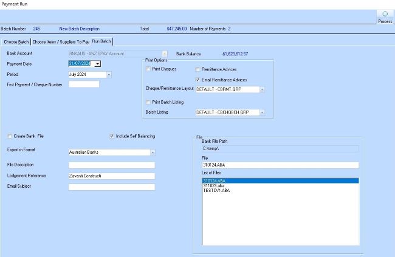Viewport: 395px width, 257px height.
Task: Switch to the Choose Batch tab
Action: pos(16,42)
